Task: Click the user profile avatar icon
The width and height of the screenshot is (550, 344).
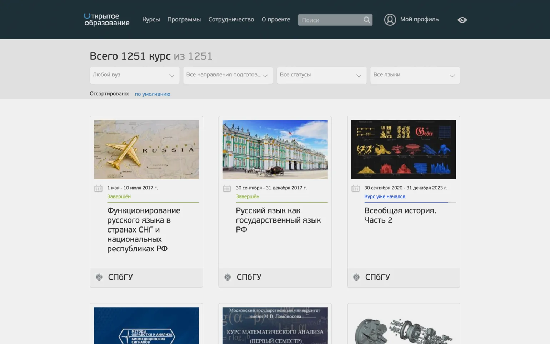Action: (390, 20)
